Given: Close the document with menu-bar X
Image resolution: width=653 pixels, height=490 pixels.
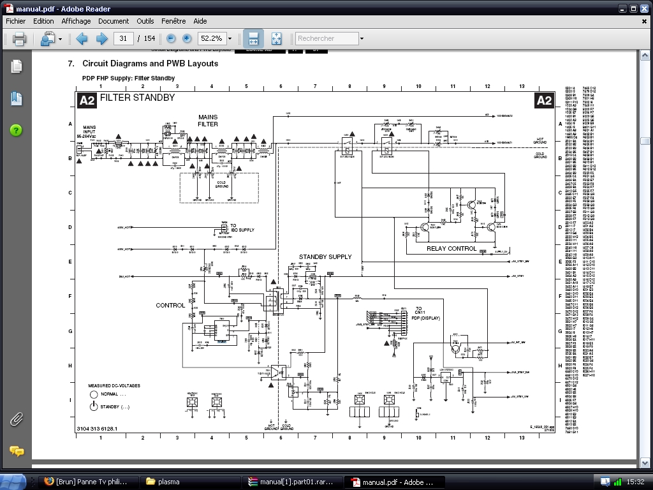Looking at the screenshot, I should pyautogui.click(x=644, y=21).
